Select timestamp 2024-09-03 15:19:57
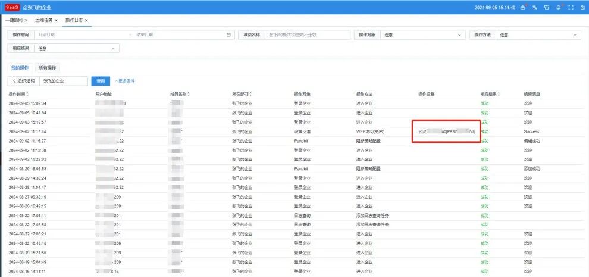 pos(27,122)
